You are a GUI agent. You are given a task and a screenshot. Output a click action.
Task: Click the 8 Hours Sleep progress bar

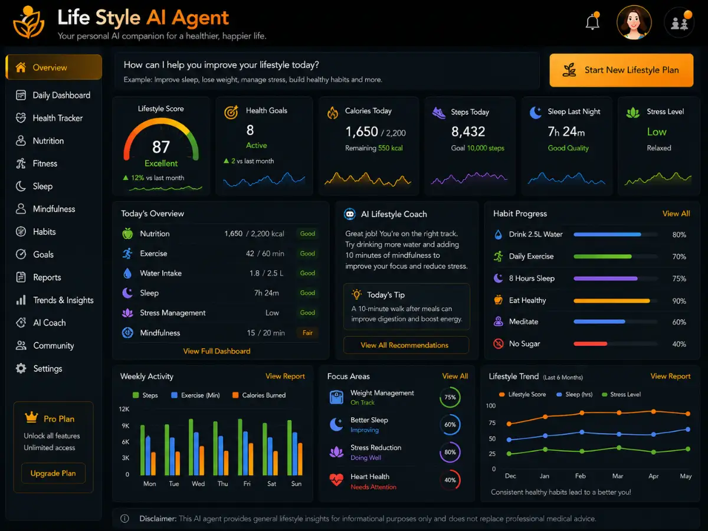pos(616,278)
